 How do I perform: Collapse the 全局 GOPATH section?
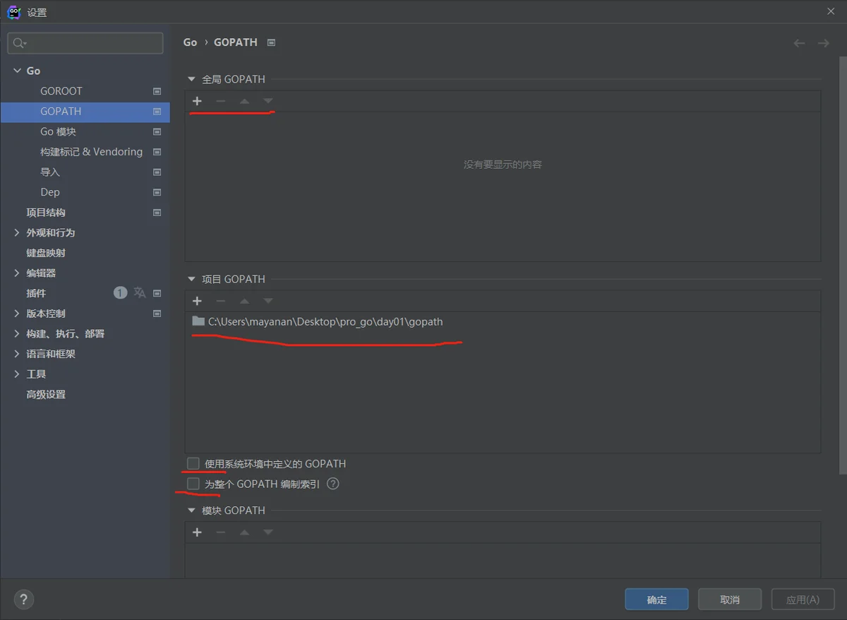[x=191, y=79]
